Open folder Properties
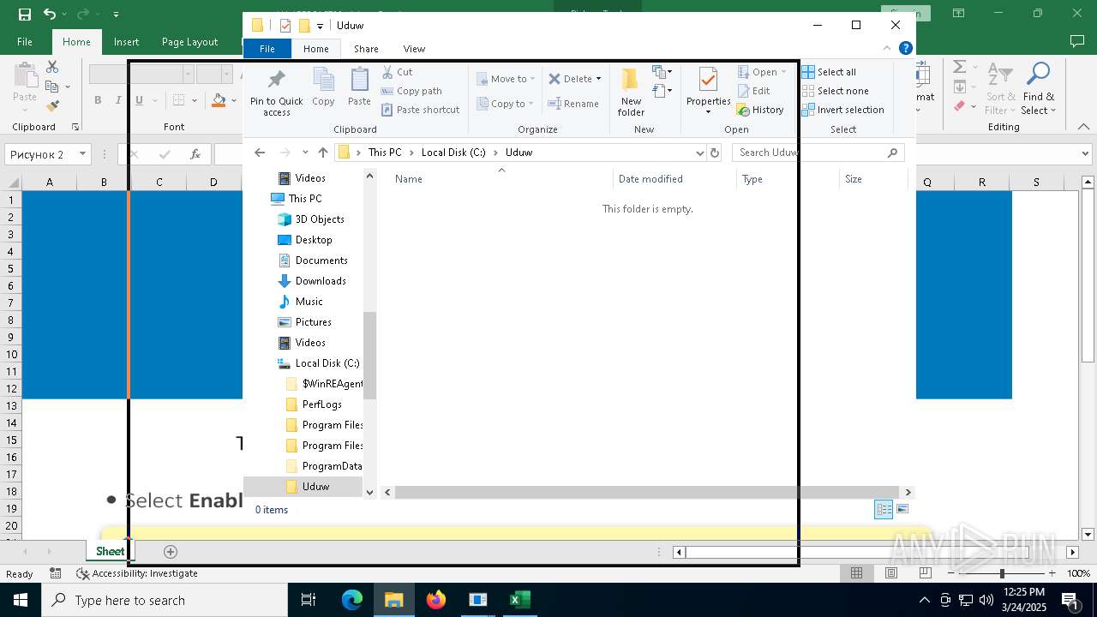This screenshot has width=1097, height=617. [708, 92]
